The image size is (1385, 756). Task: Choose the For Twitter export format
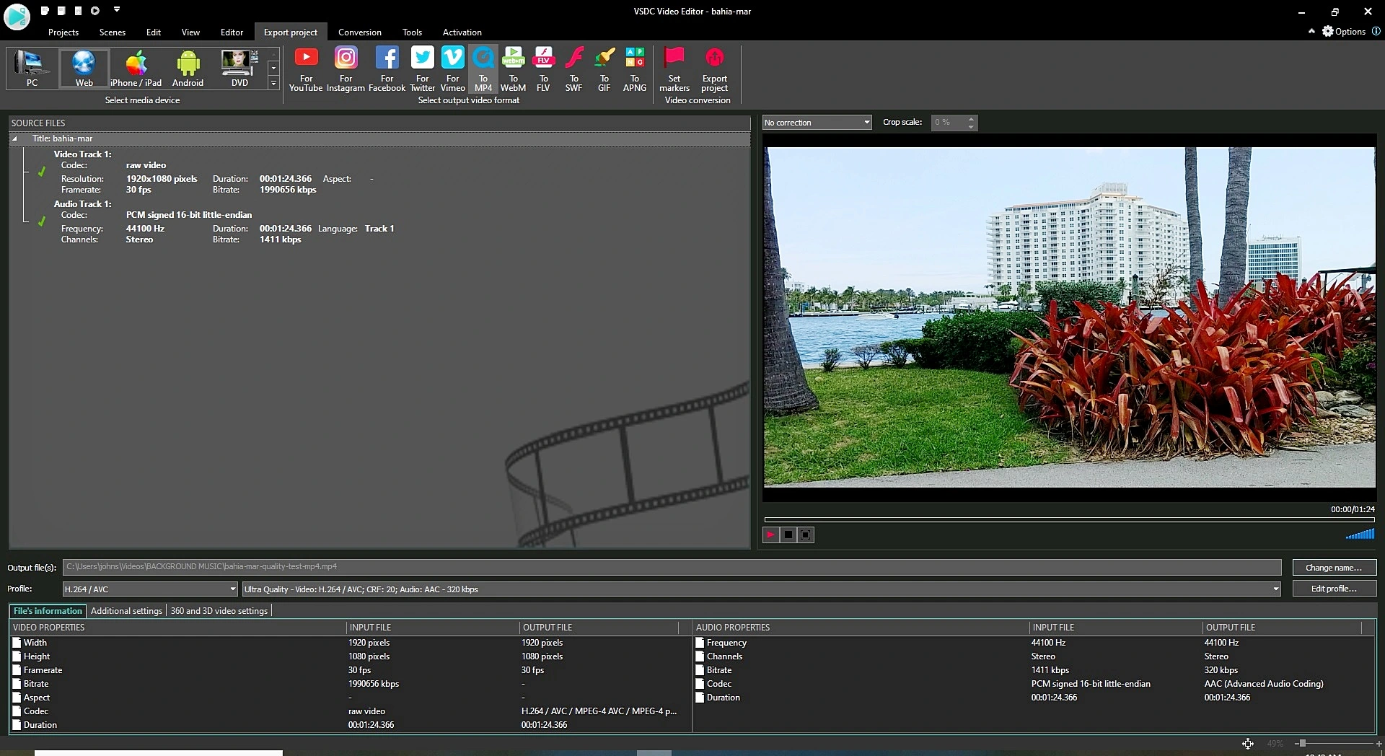pos(423,69)
